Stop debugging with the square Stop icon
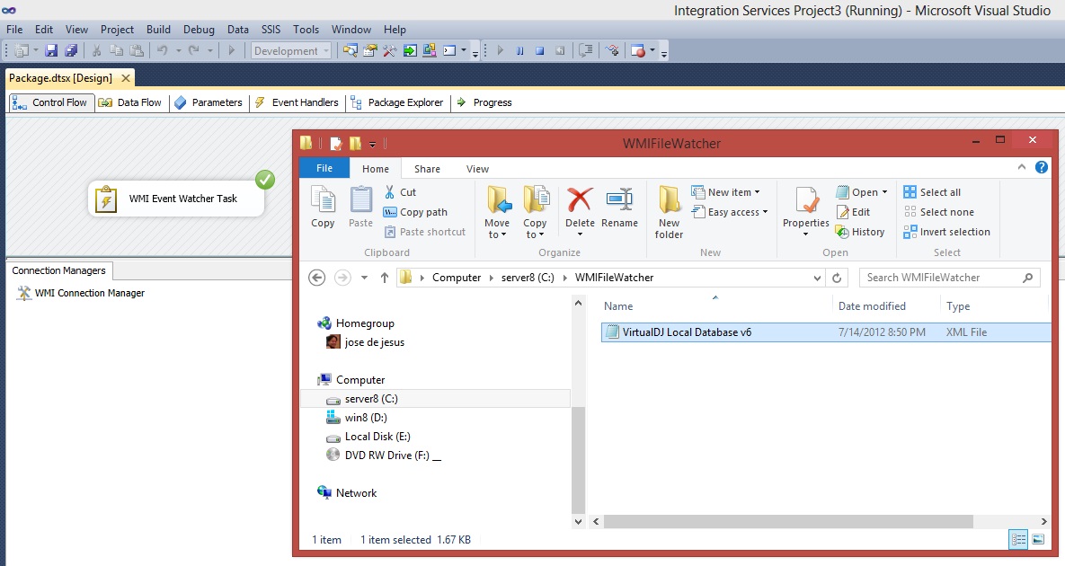Image resolution: width=1065 pixels, height=566 pixels. click(540, 50)
